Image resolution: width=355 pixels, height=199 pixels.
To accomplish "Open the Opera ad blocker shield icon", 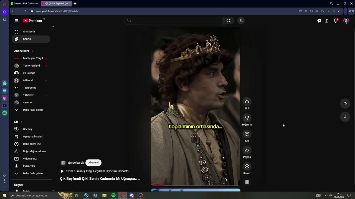I will pyautogui.click(x=311, y=11).
